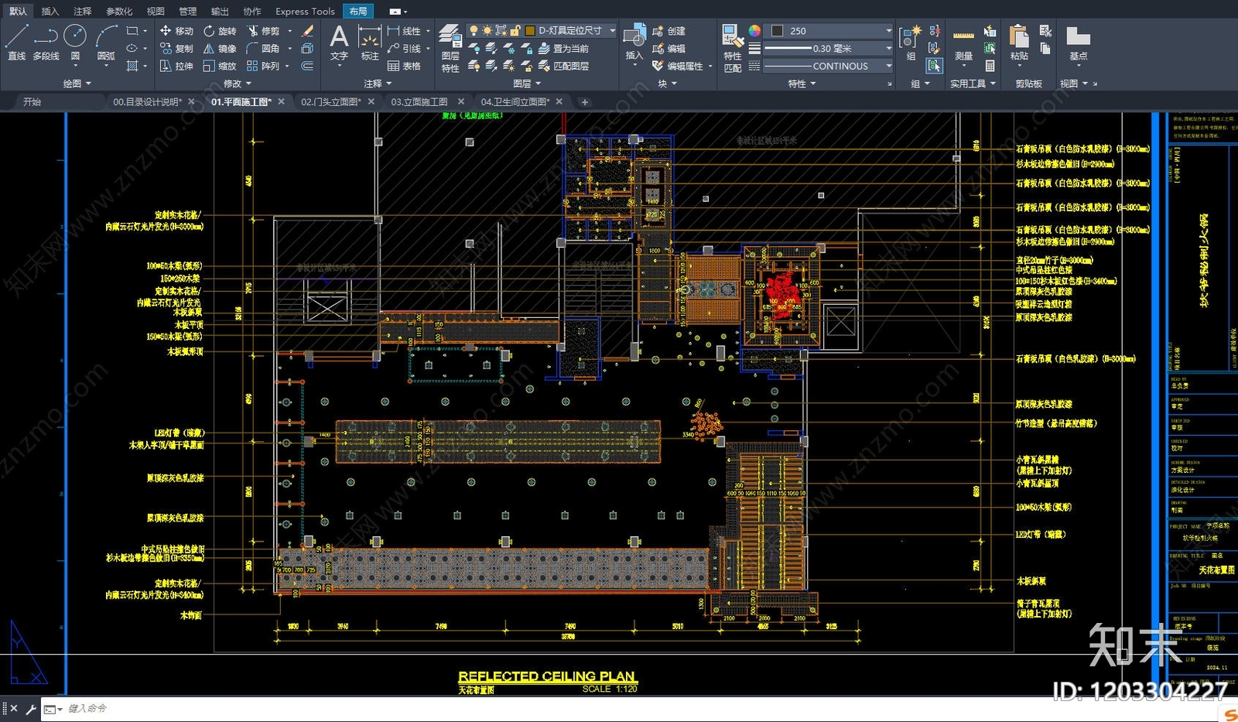Switch to the 管理 ribbon tab
1238x722 pixels.
[x=188, y=11]
